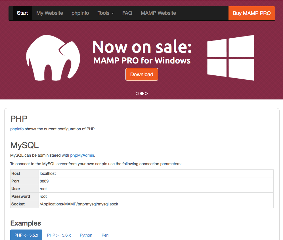Click the Windows logo in banner
Viewport: 283px width, 240px height.
click(231, 58)
